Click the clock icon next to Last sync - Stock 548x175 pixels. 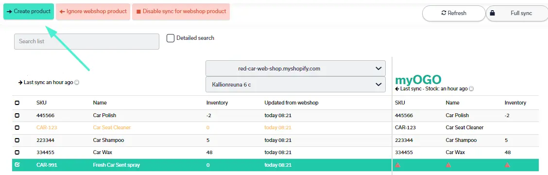click(471, 89)
